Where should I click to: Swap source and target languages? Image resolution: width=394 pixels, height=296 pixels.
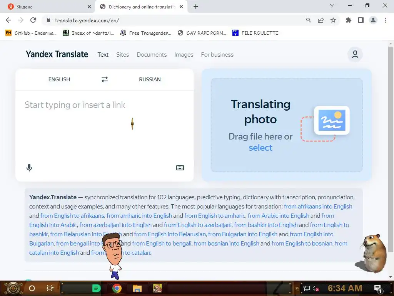point(105,79)
